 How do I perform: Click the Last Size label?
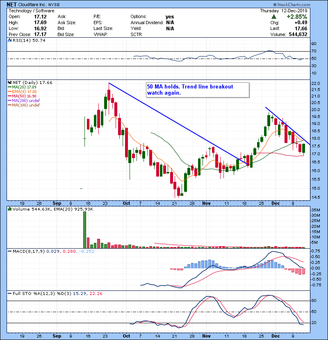point(103,28)
